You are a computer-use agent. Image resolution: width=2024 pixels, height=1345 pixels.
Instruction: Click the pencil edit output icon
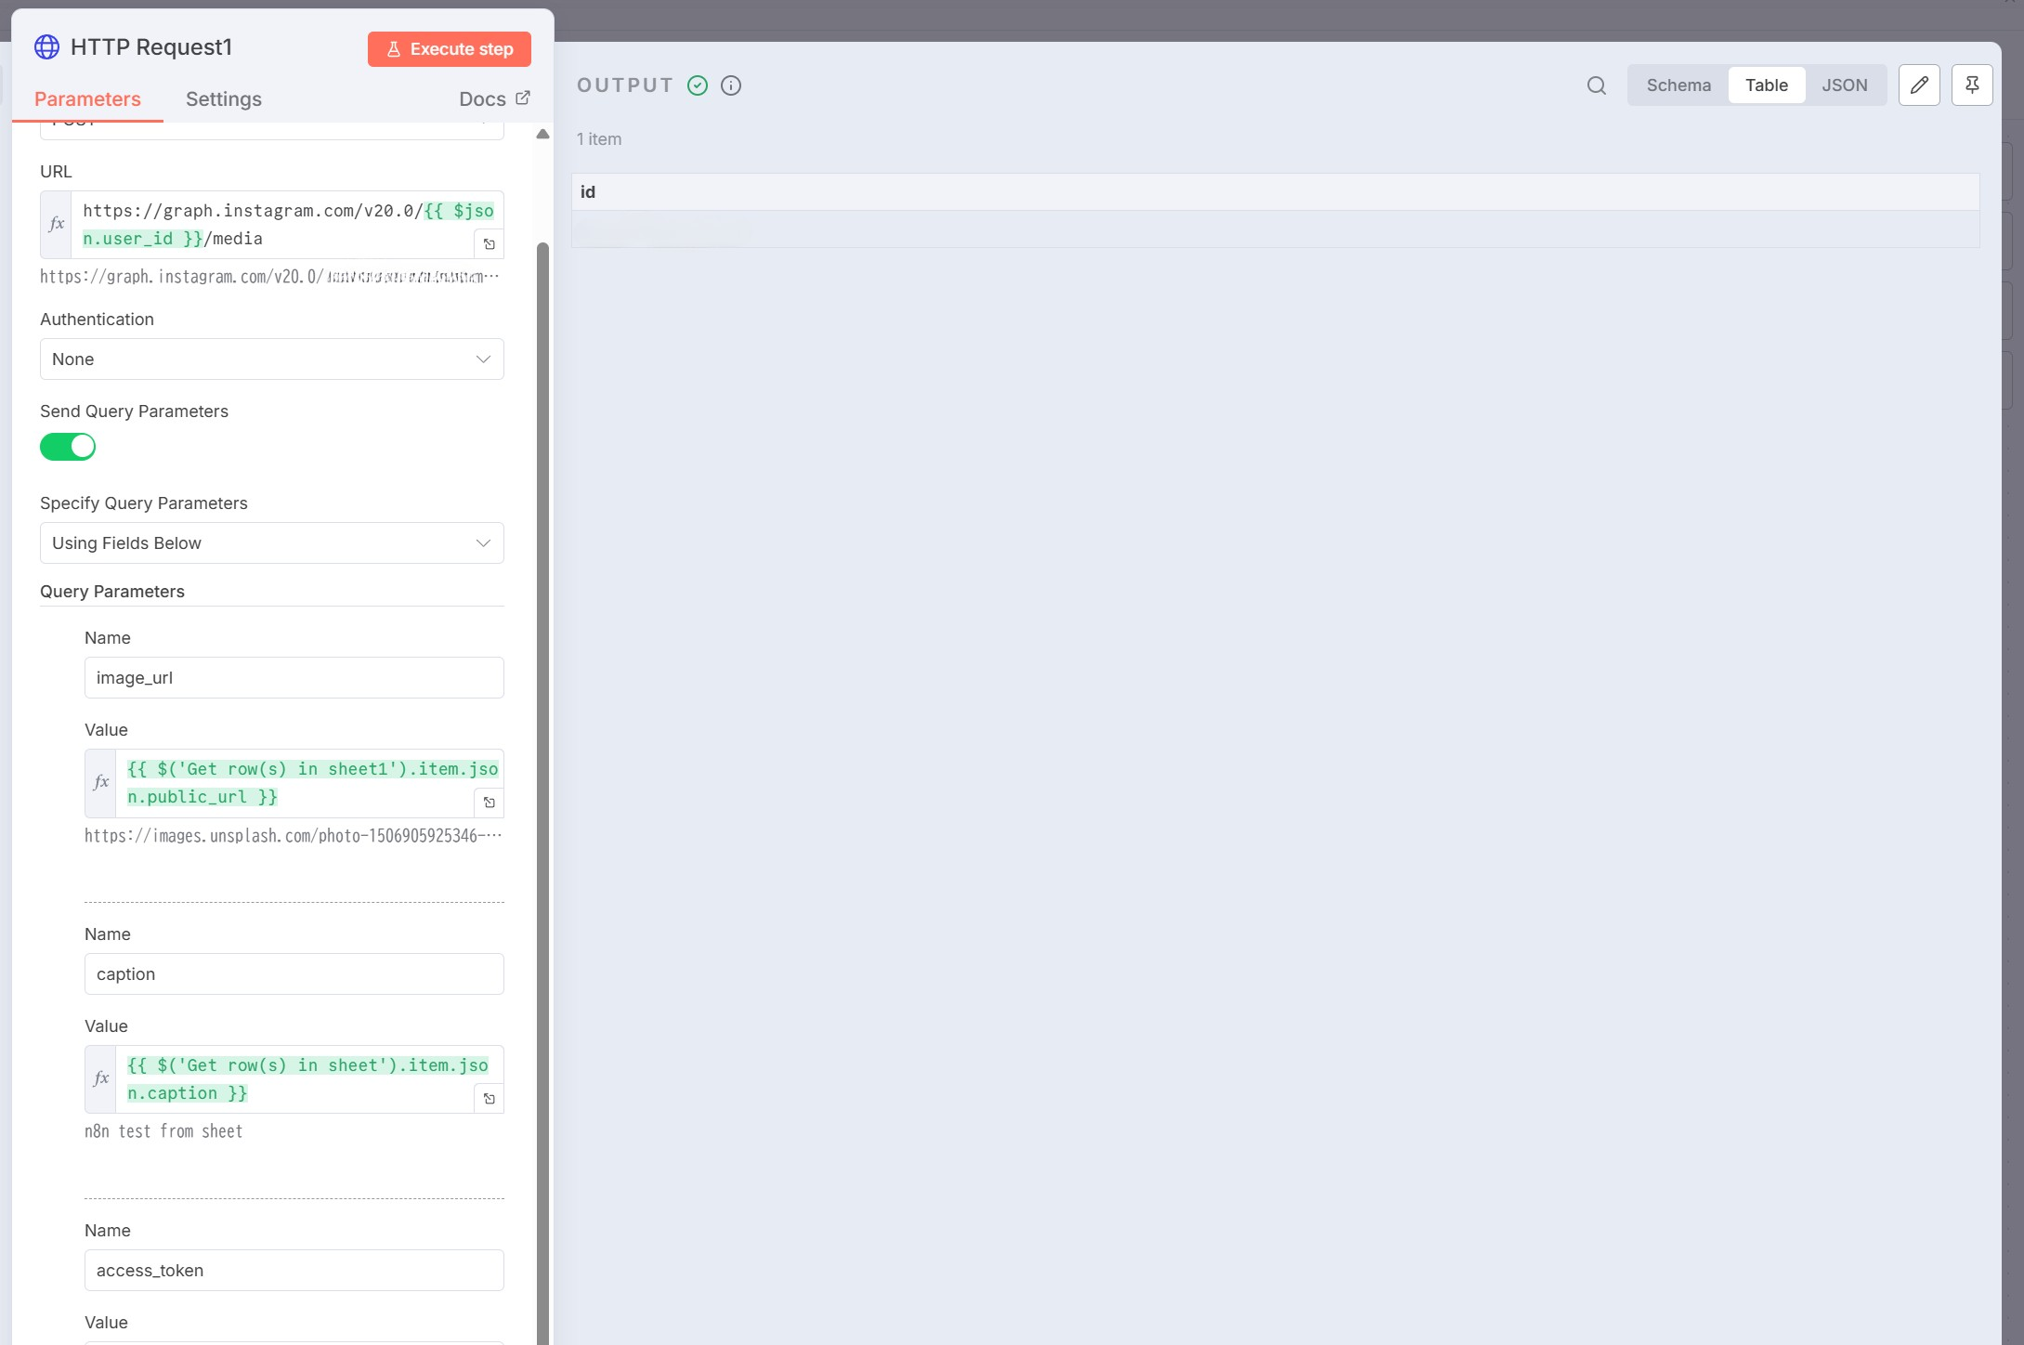pyautogui.click(x=1919, y=85)
